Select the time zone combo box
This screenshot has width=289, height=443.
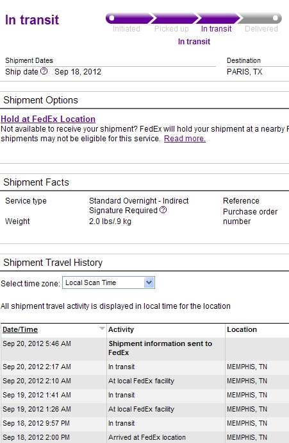pos(108,282)
